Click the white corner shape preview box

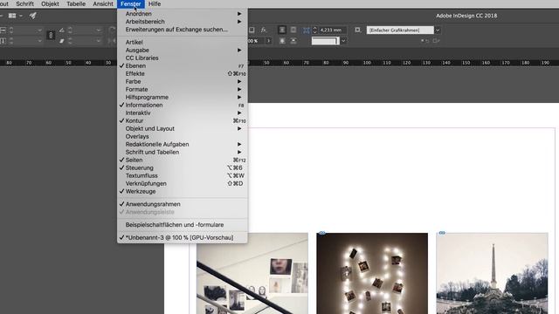pyautogui.click(x=325, y=41)
